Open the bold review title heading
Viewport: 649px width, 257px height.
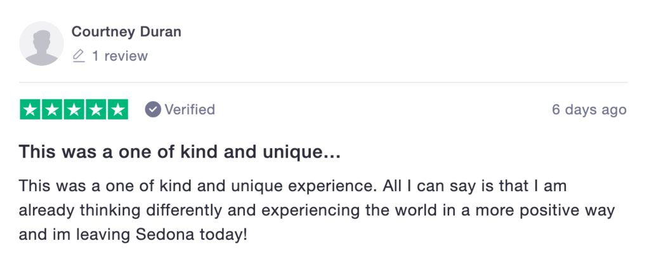tap(180, 152)
